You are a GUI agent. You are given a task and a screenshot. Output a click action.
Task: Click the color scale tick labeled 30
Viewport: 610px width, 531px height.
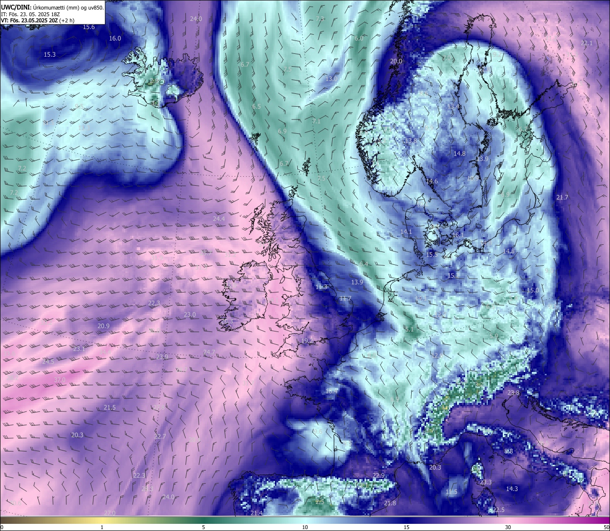pos(508,527)
